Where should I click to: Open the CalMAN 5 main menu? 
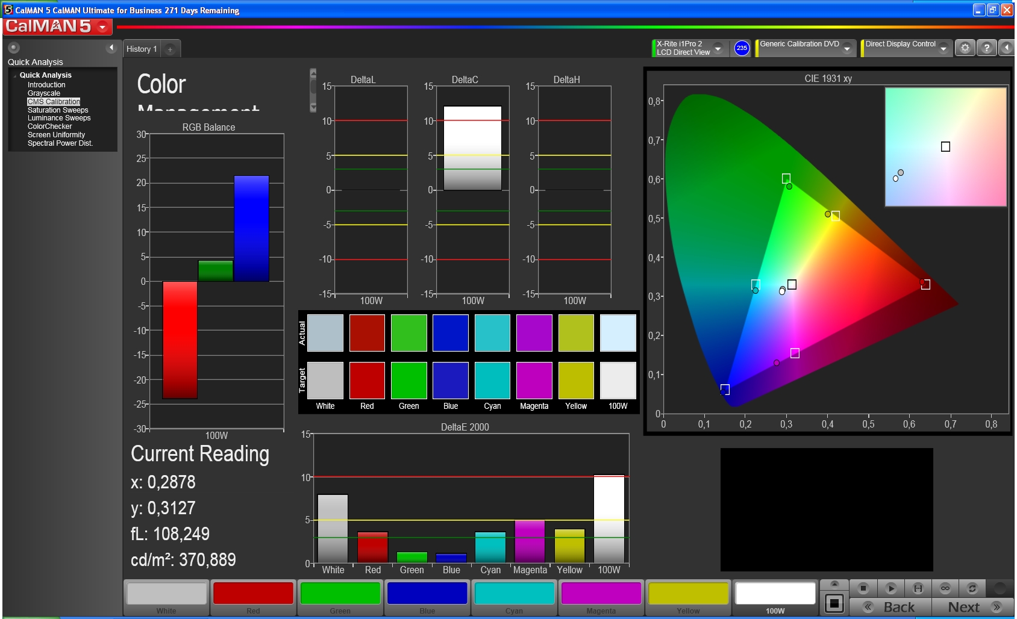pos(57,26)
